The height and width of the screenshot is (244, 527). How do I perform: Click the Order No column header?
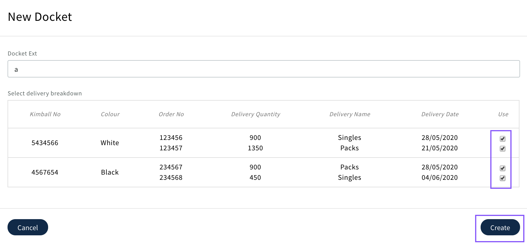[171, 114]
